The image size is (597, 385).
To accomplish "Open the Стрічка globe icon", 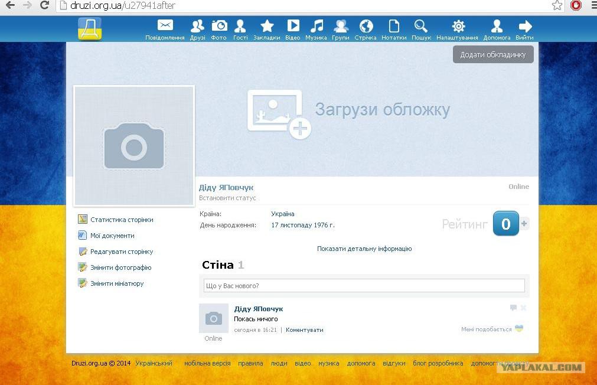I will pos(366,26).
